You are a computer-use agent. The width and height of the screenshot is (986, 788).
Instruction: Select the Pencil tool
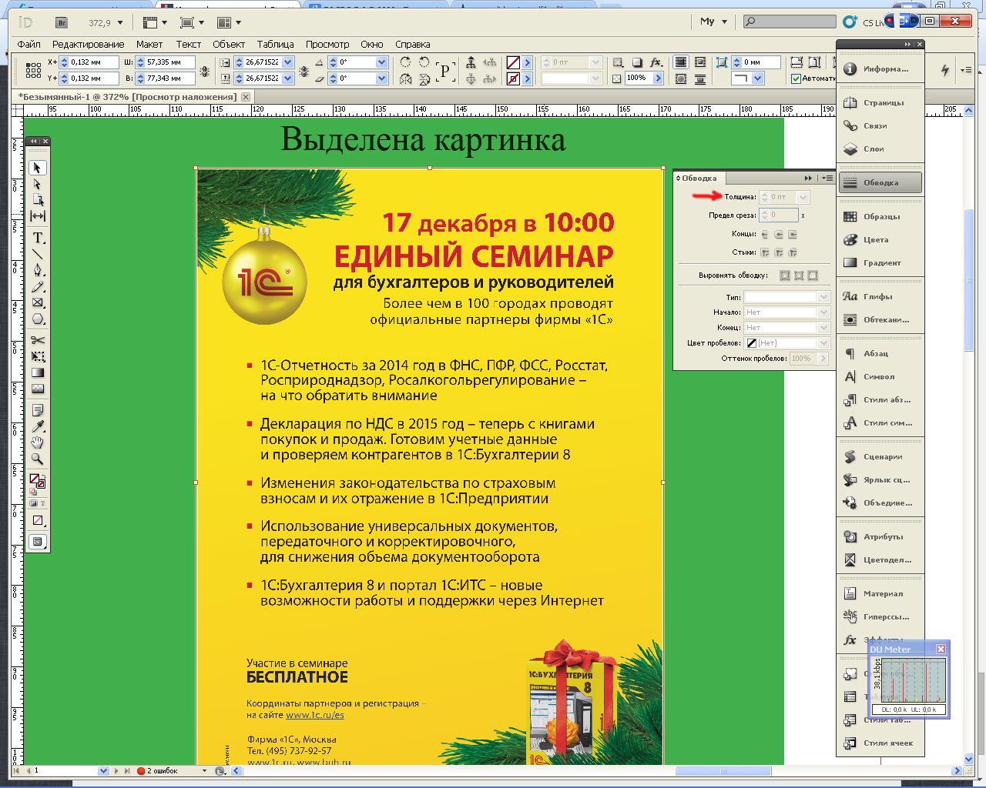[x=37, y=286]
